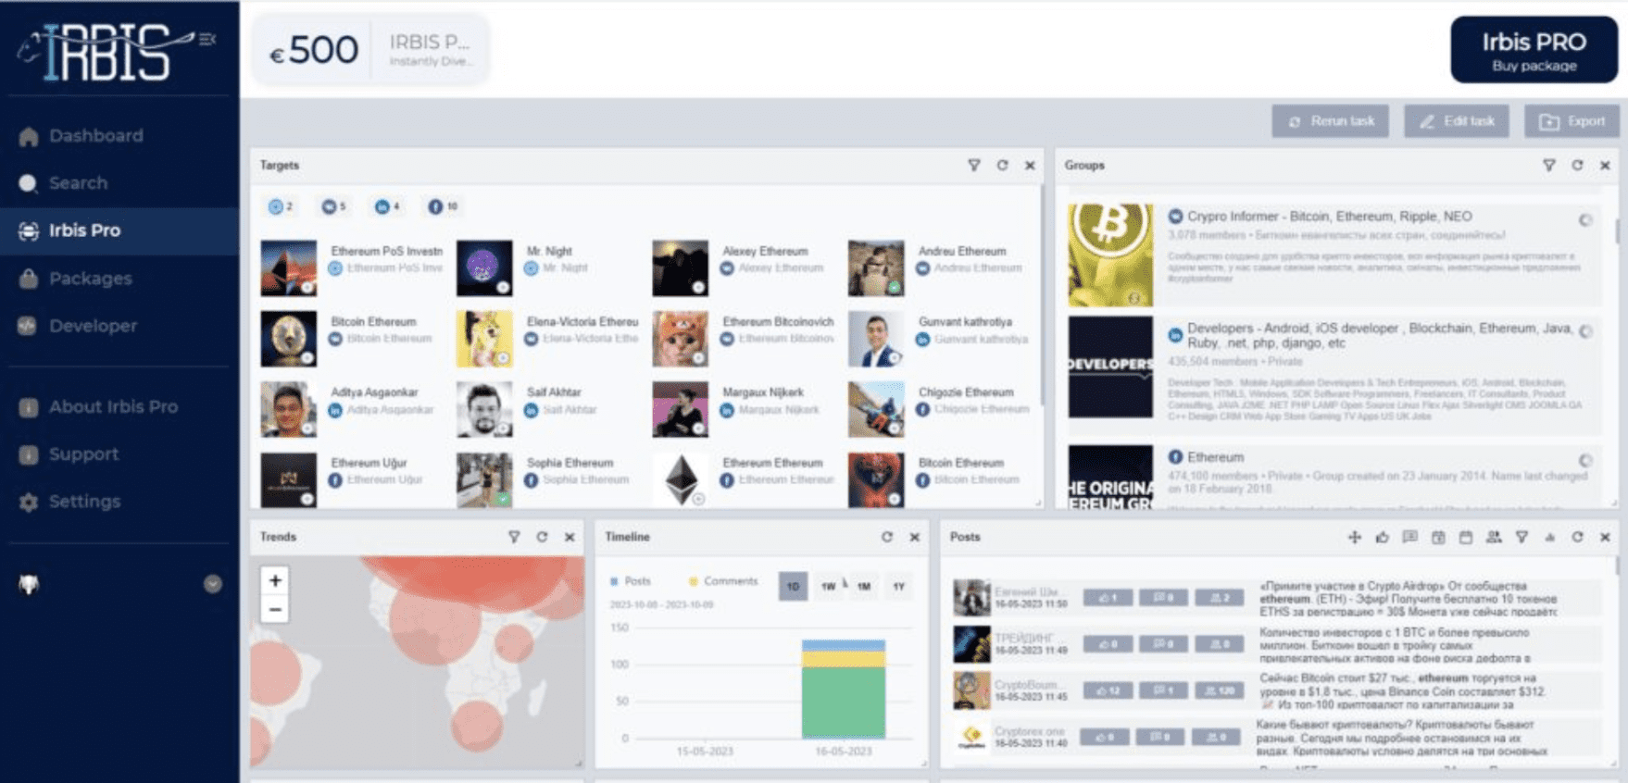1628x783 pixels.
Task: Click the Bitcoin logo group thumbnail
Action: coord(1110,255)
